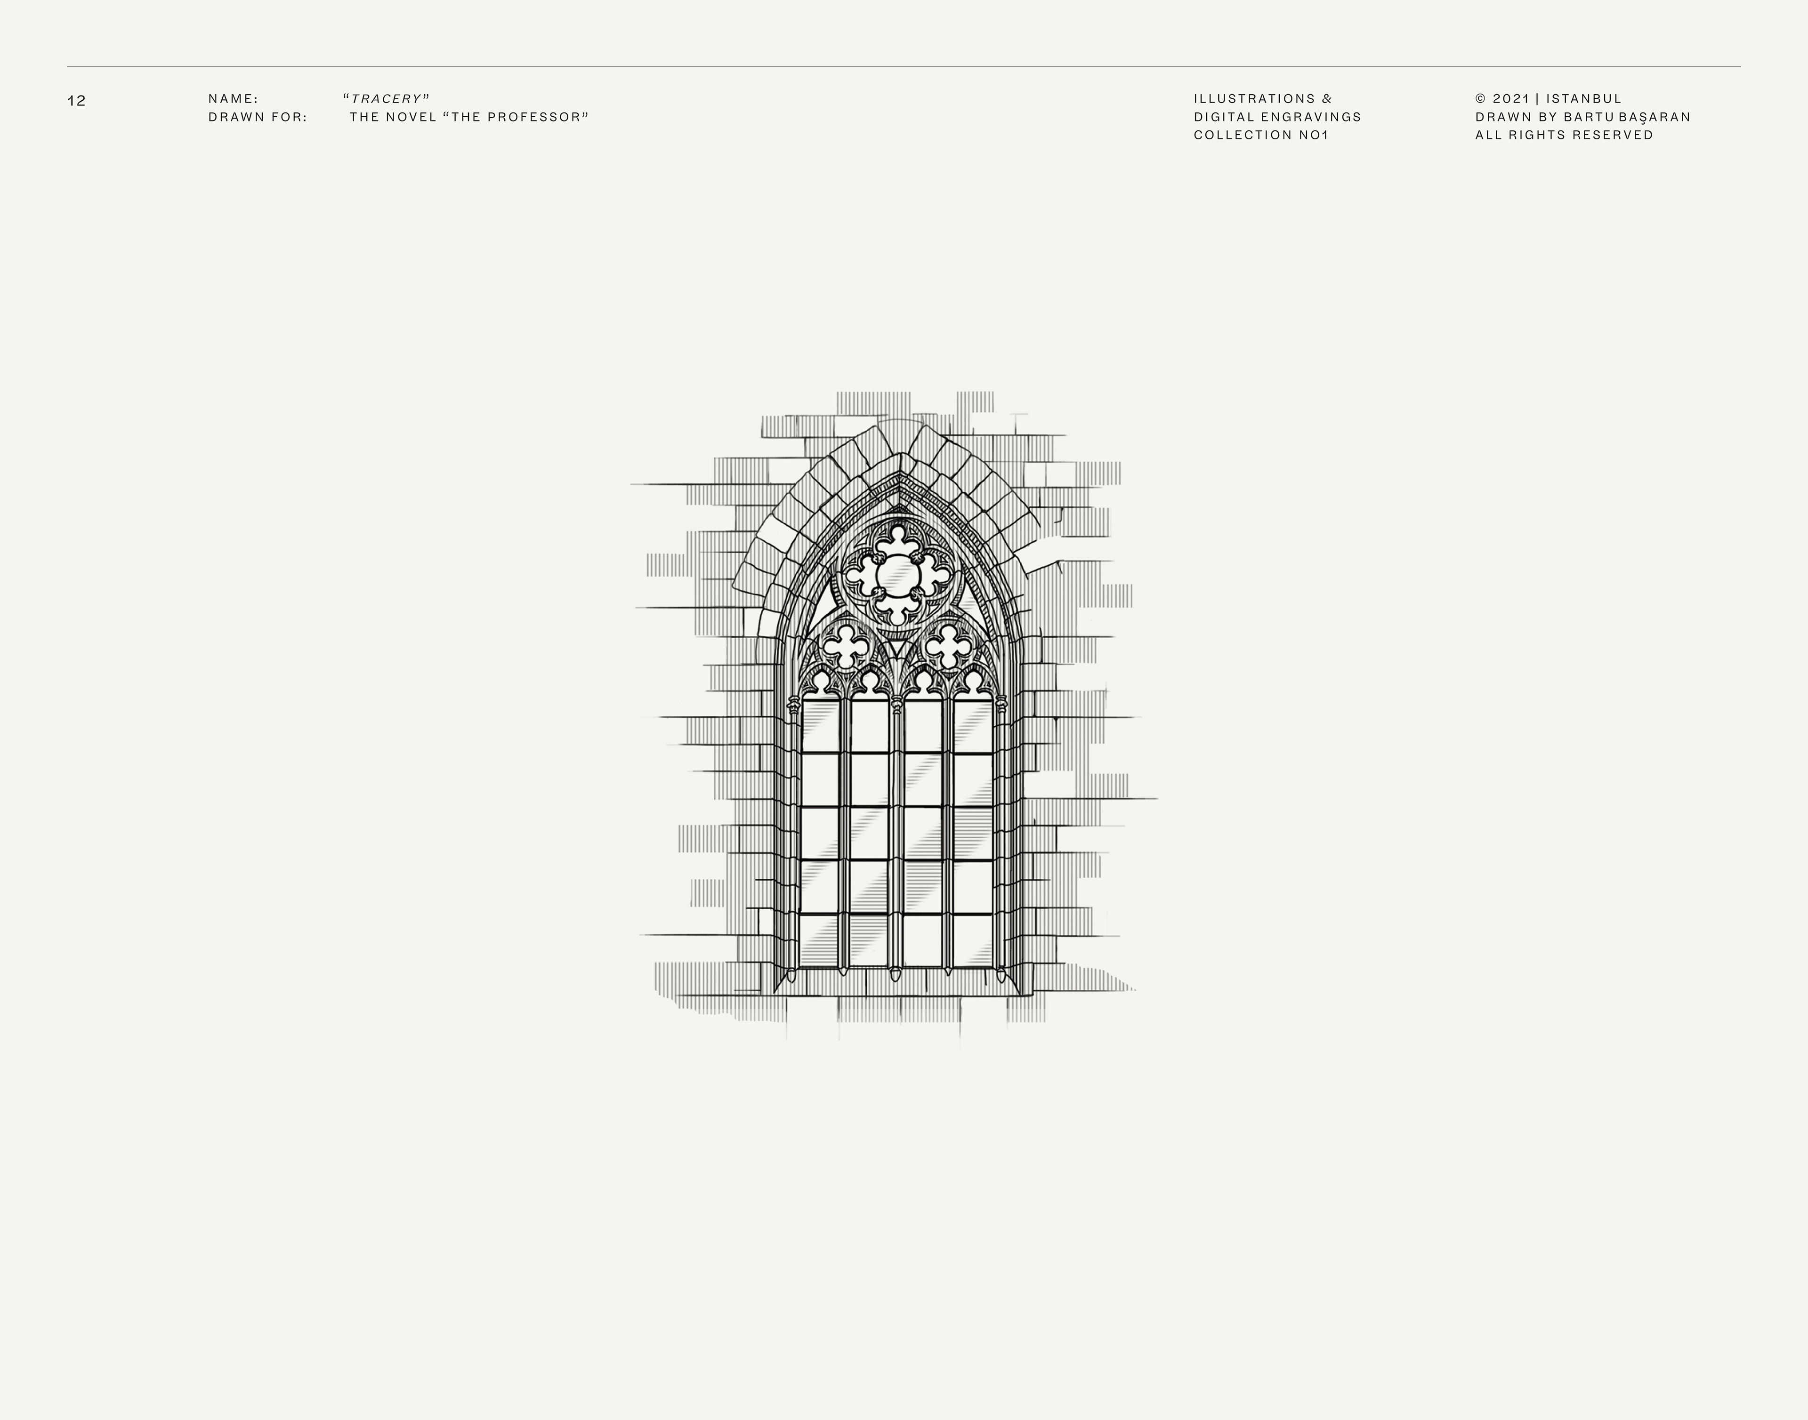The height and width of the screenshot is (1420, 1808).
Task: Click the pointed apex of the arch
Action: [900, 475]
